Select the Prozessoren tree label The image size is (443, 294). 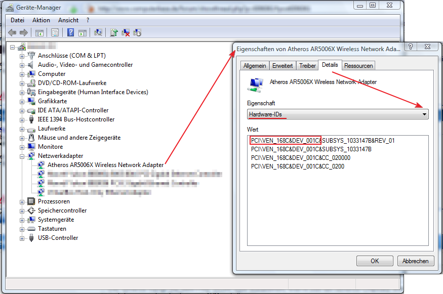pos(54,201)
